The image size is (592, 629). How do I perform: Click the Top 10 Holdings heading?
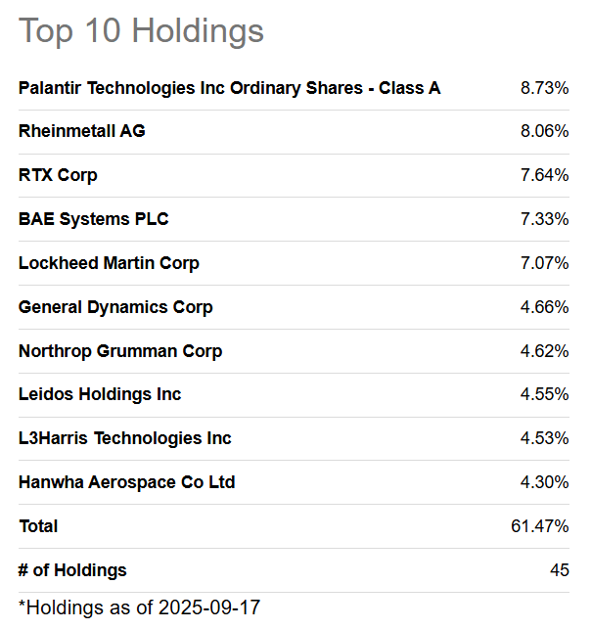pyautogui.click(x=142, y=30)
